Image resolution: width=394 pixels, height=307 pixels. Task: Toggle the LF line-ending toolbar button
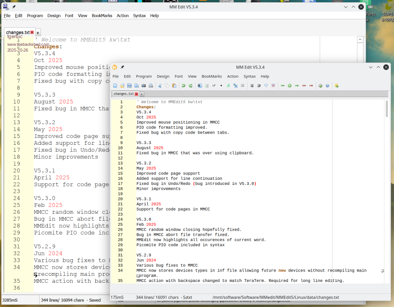[214, 86]
